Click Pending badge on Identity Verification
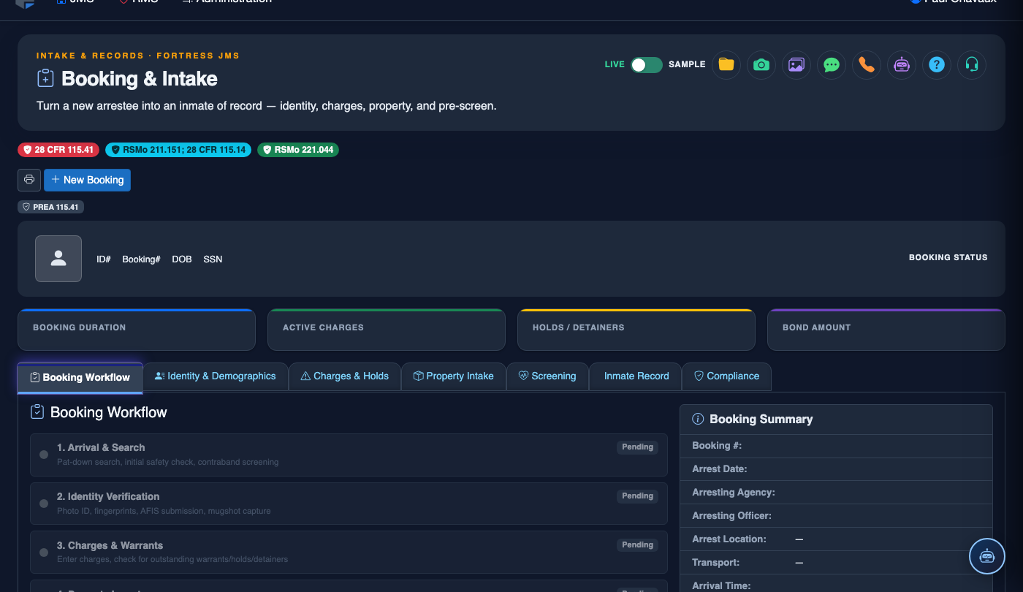 tap(637, 496)
